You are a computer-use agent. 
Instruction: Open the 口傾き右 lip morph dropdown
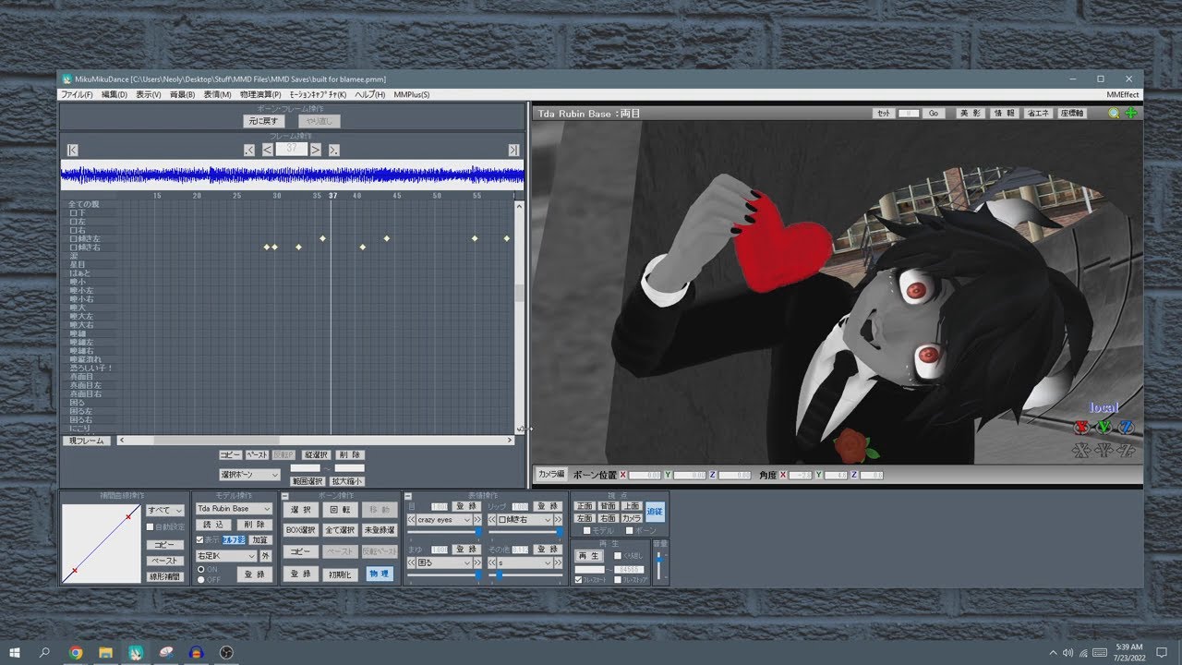525,520
